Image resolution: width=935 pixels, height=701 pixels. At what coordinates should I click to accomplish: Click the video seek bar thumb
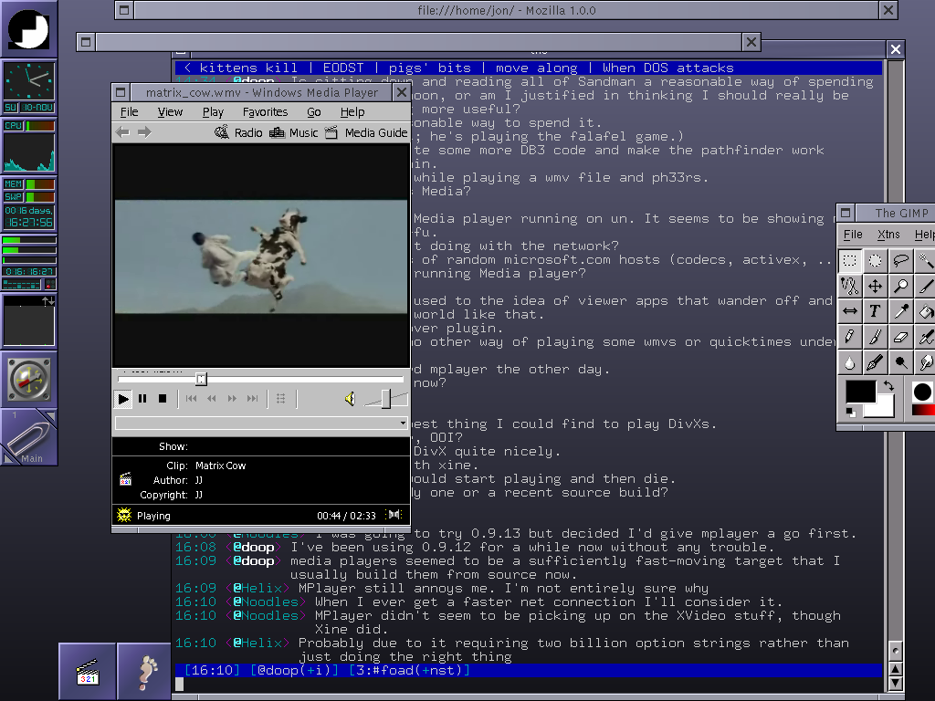pyautogui.click(x=201, y=379)
